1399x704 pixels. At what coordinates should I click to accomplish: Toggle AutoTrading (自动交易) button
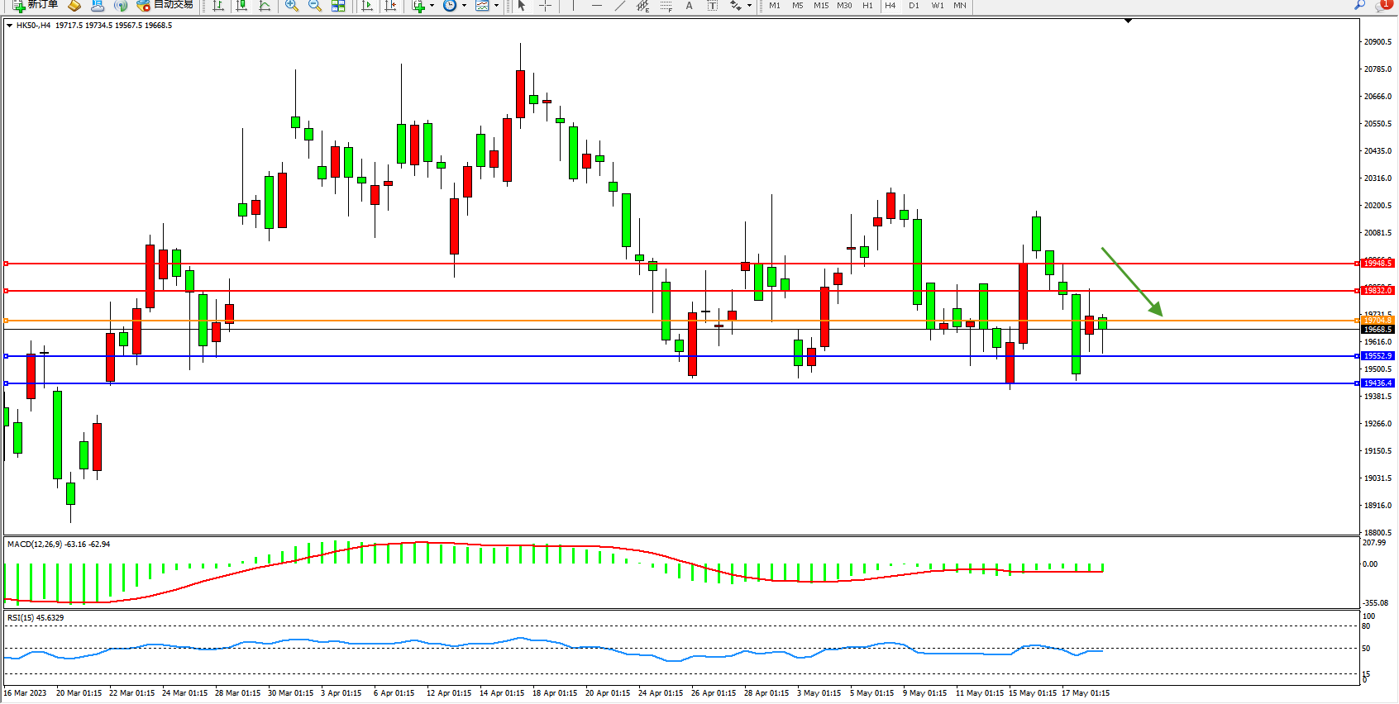tap(165, 5)
